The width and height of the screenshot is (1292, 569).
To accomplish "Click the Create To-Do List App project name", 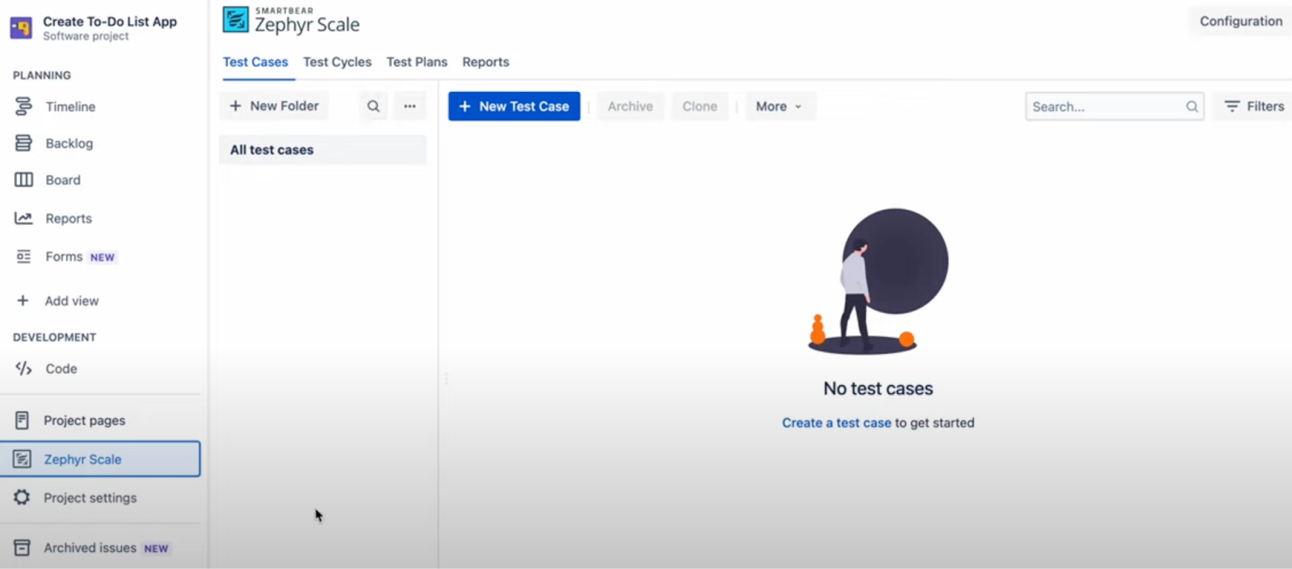I will 110,22.
